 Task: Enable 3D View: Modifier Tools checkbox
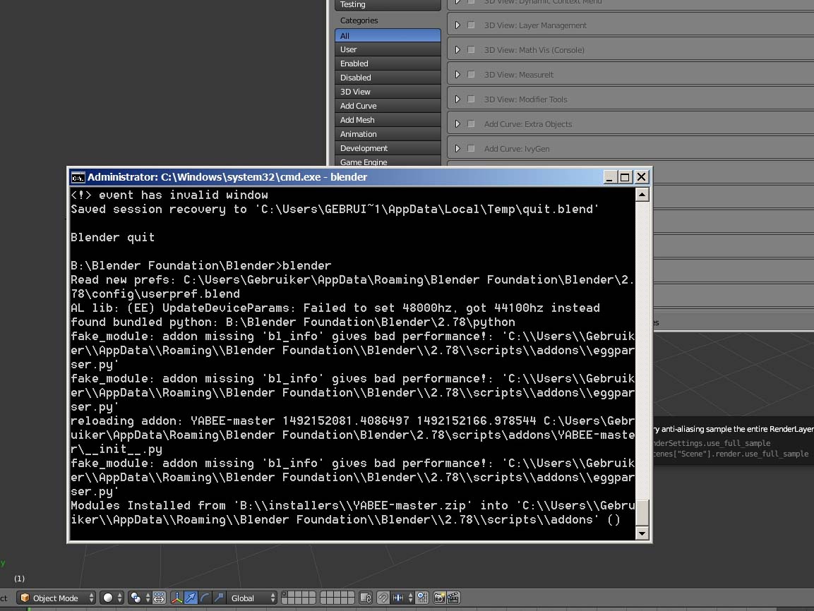click(x=471, y=99)
